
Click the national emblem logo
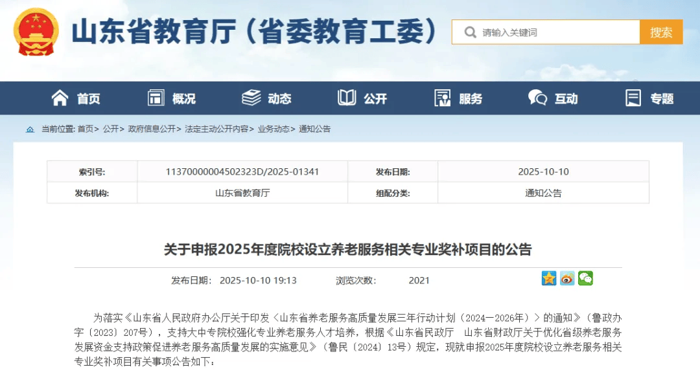pyautogui.click(x=36, y=32)
